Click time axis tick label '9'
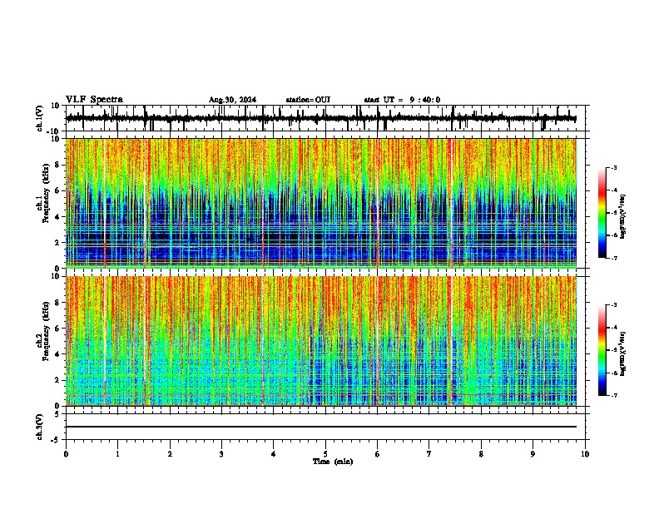Screen dimensions: 659x509 pos(533,454)
